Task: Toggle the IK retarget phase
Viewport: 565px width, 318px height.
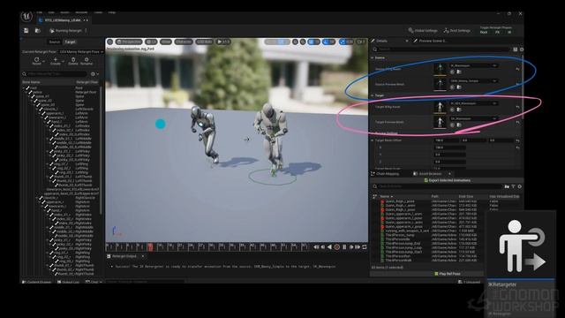Action: 509,32
